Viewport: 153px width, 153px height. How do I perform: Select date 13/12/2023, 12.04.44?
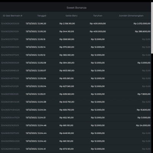coord(36,133)
